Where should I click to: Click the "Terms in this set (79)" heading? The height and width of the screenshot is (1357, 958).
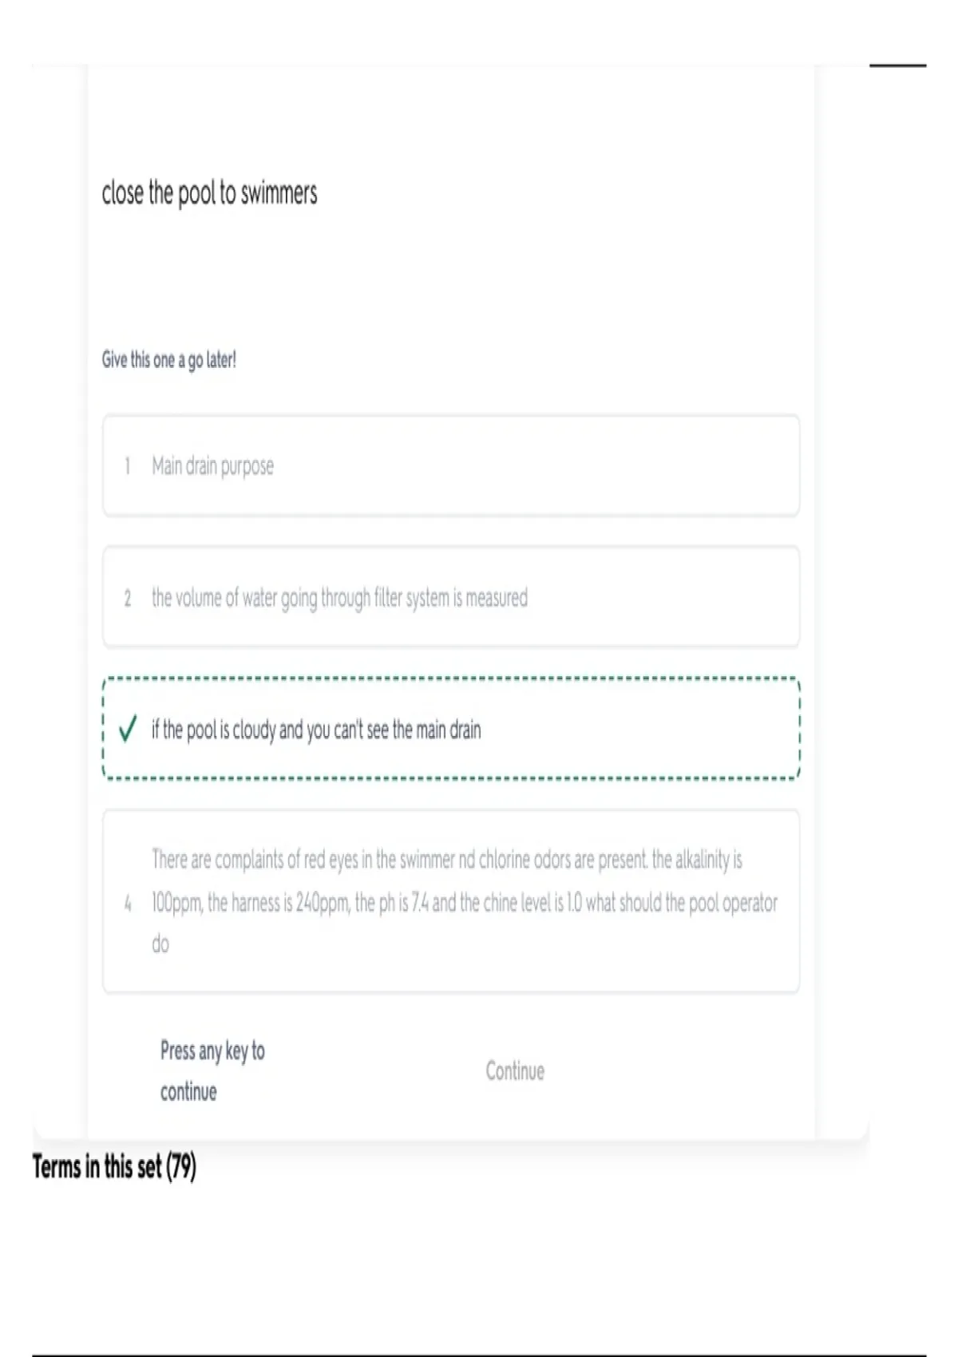click(114, 1167)
